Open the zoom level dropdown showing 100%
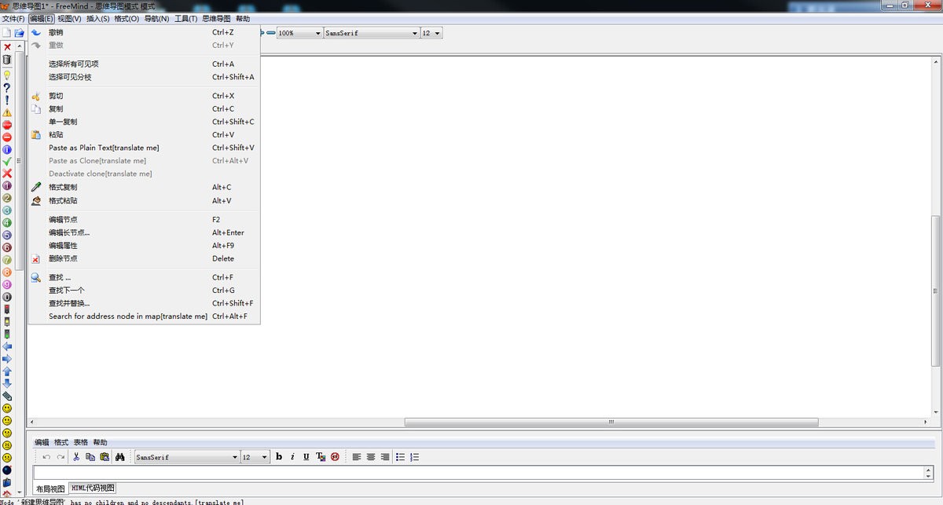Viewport: 943px width, 505px height. pos(299,32)
